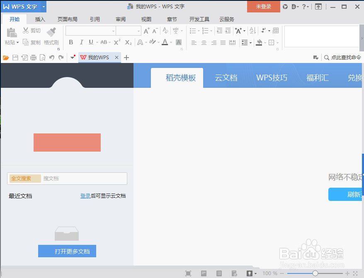The image size is (364, 278).
Task: Click the save floppy disk icon
Action: tap(15, 58)
